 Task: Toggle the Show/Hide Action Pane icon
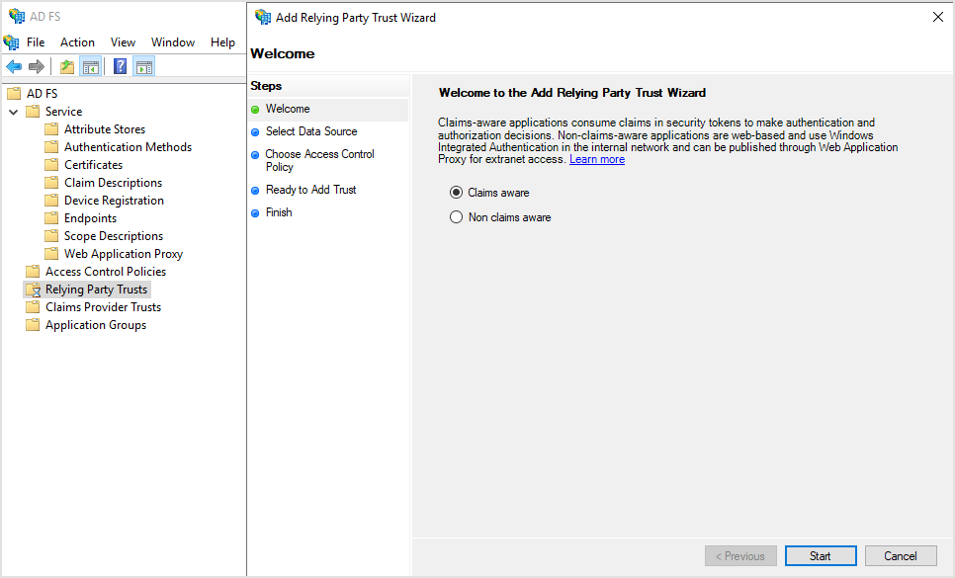(144, 66)
